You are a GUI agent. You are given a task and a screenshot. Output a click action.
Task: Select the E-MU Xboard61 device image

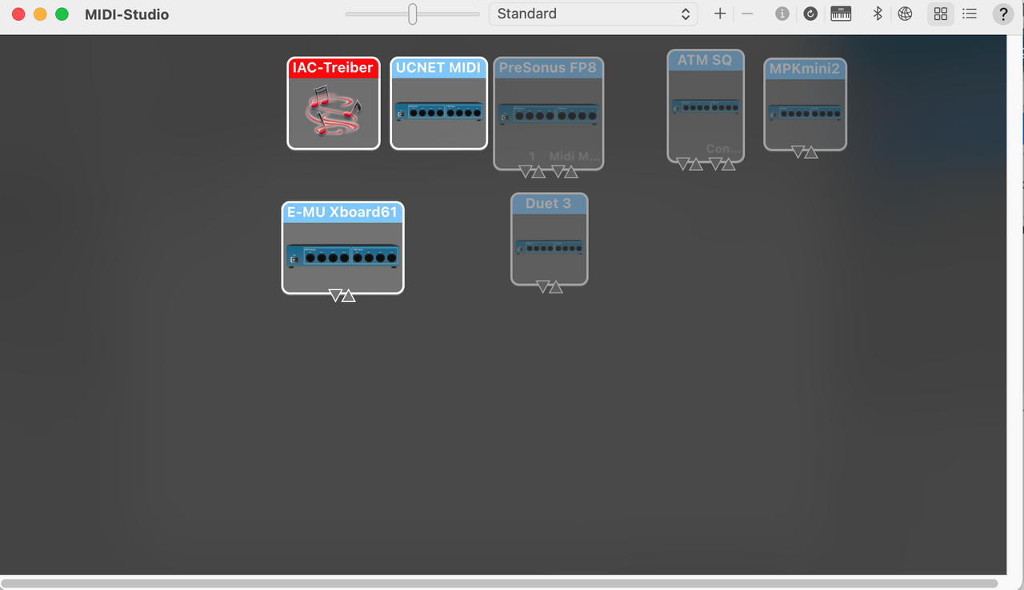pyautogui.click(x=342, y=257)
